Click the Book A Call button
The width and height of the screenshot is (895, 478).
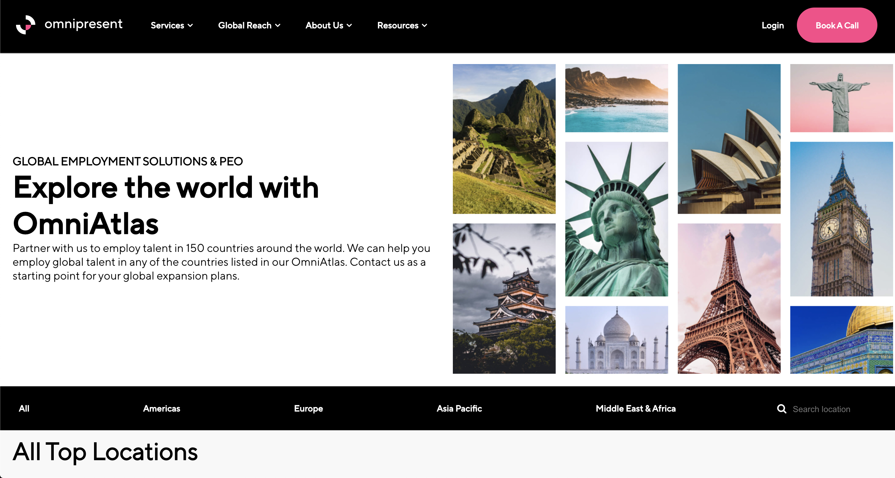pos(837,25)
